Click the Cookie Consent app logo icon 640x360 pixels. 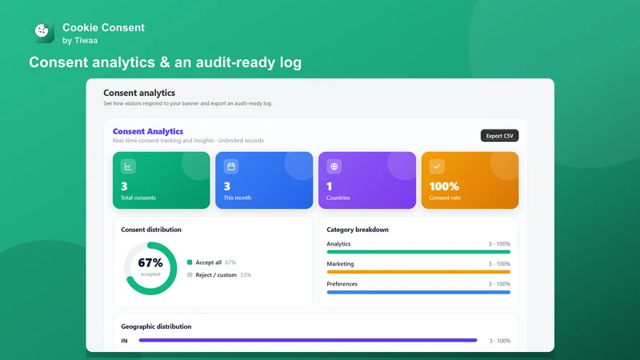43,31
